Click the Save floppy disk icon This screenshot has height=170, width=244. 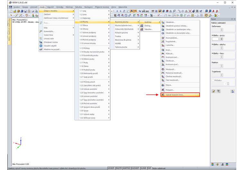(25, 11)
